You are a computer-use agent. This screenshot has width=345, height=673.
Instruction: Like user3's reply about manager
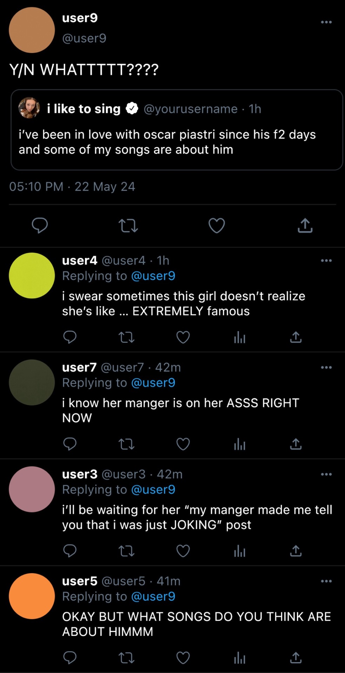(183, 551)
